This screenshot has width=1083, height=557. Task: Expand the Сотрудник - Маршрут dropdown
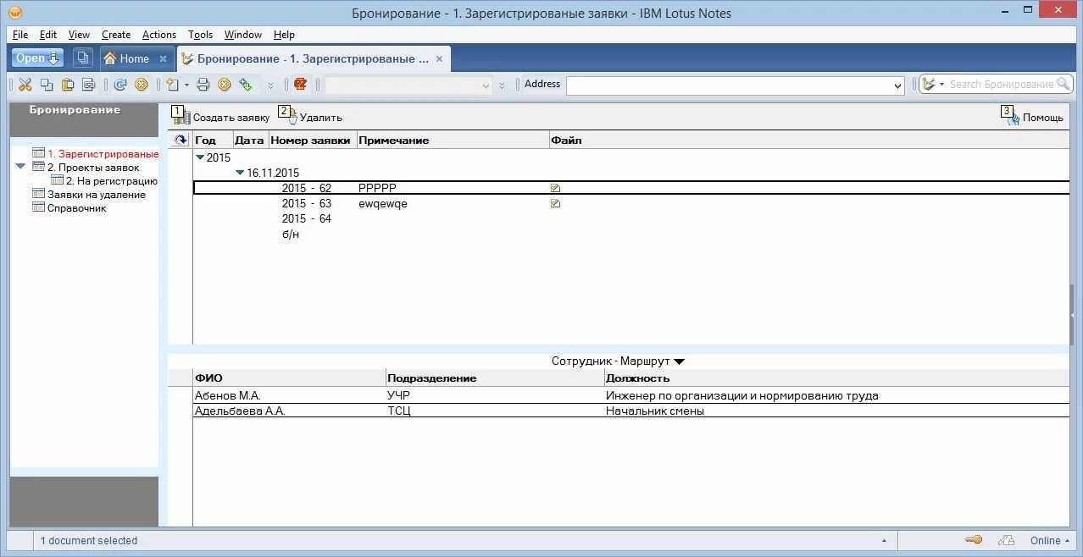pos(679,361)
